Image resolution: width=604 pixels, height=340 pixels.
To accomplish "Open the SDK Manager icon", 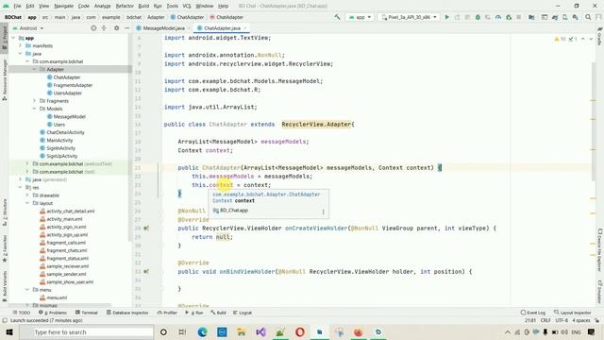I will coord(575,17).
